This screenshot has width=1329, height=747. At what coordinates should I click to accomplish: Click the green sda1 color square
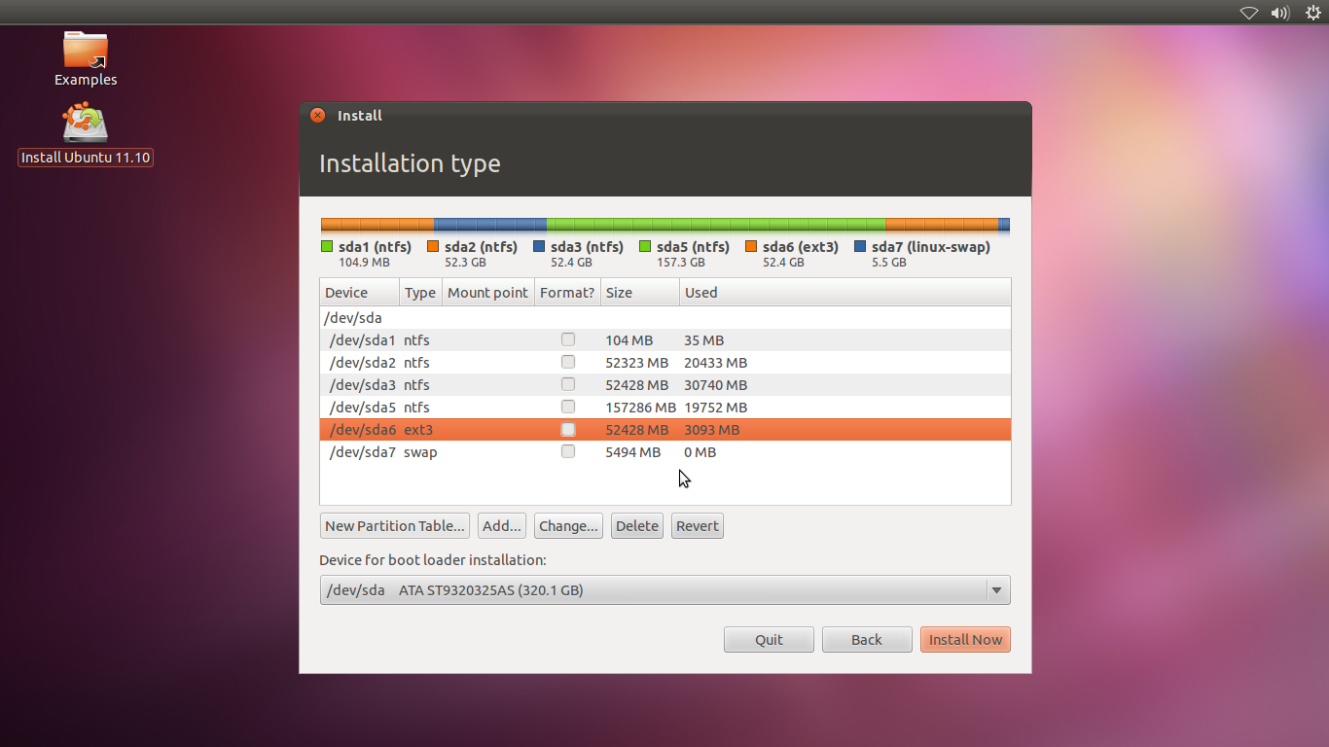326,247
